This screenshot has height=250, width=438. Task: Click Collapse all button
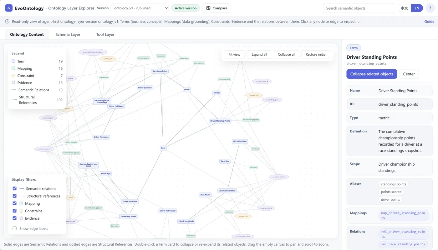pos(287,54)
